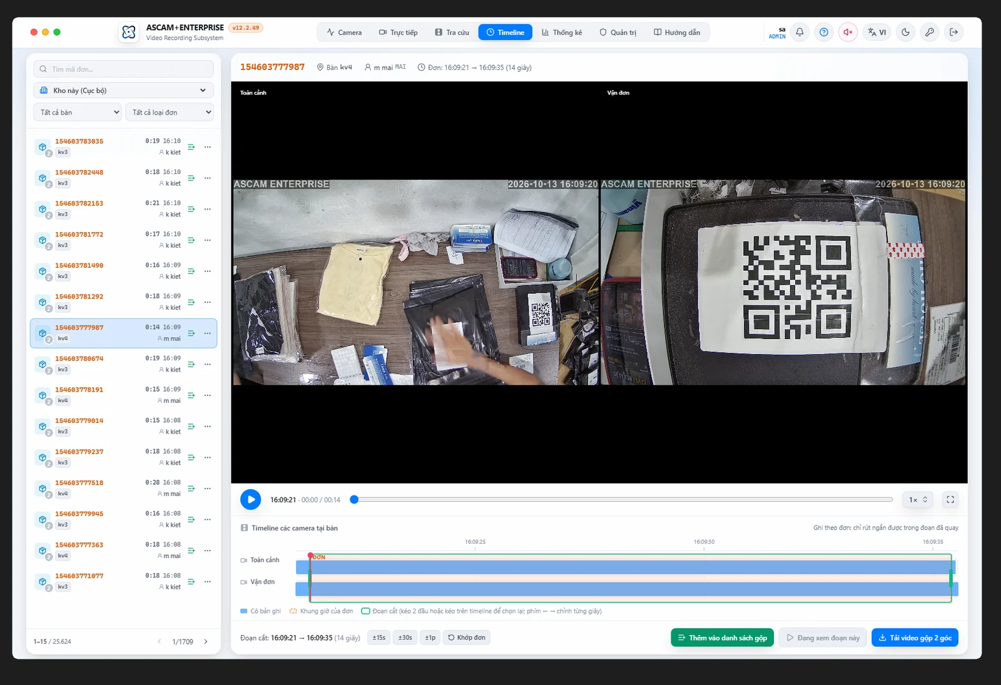Open more options for order 154603782448

pos(208,178)
